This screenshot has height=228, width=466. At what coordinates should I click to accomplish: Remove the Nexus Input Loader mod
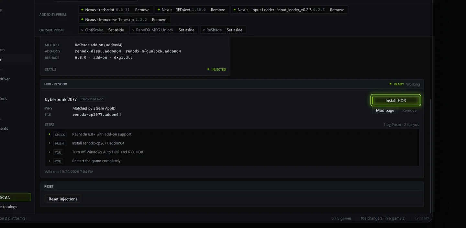click(337, 10)
